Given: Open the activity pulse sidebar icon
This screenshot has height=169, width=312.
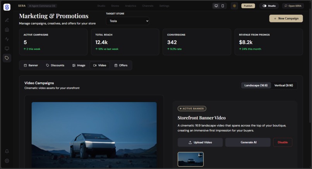Looking at the screenshot, I should [x=7, y=39].
